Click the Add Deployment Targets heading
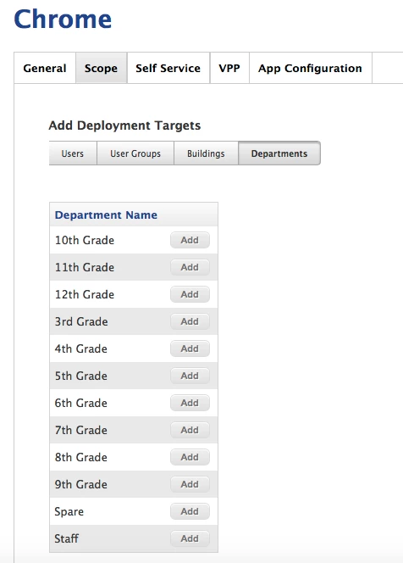The image size is (403, 563). (x=124, y=125)
